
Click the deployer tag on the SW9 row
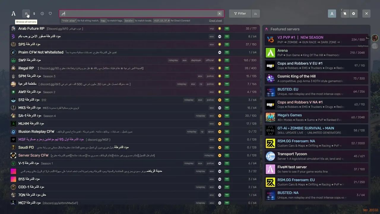pos(196,60)
